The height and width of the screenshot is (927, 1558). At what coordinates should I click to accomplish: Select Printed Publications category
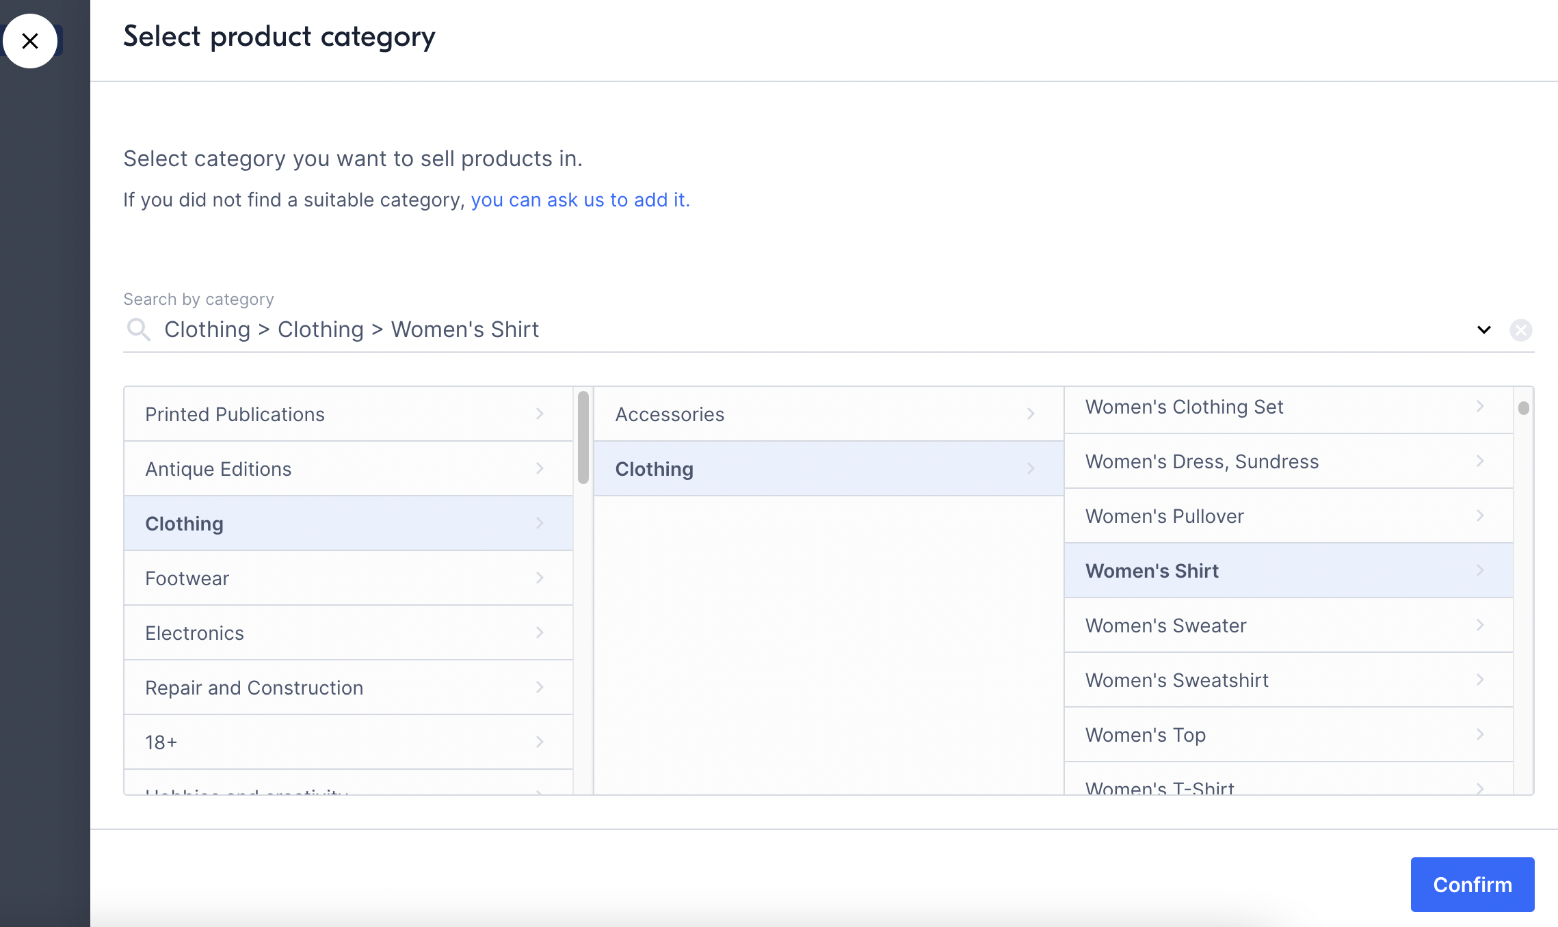348,414
